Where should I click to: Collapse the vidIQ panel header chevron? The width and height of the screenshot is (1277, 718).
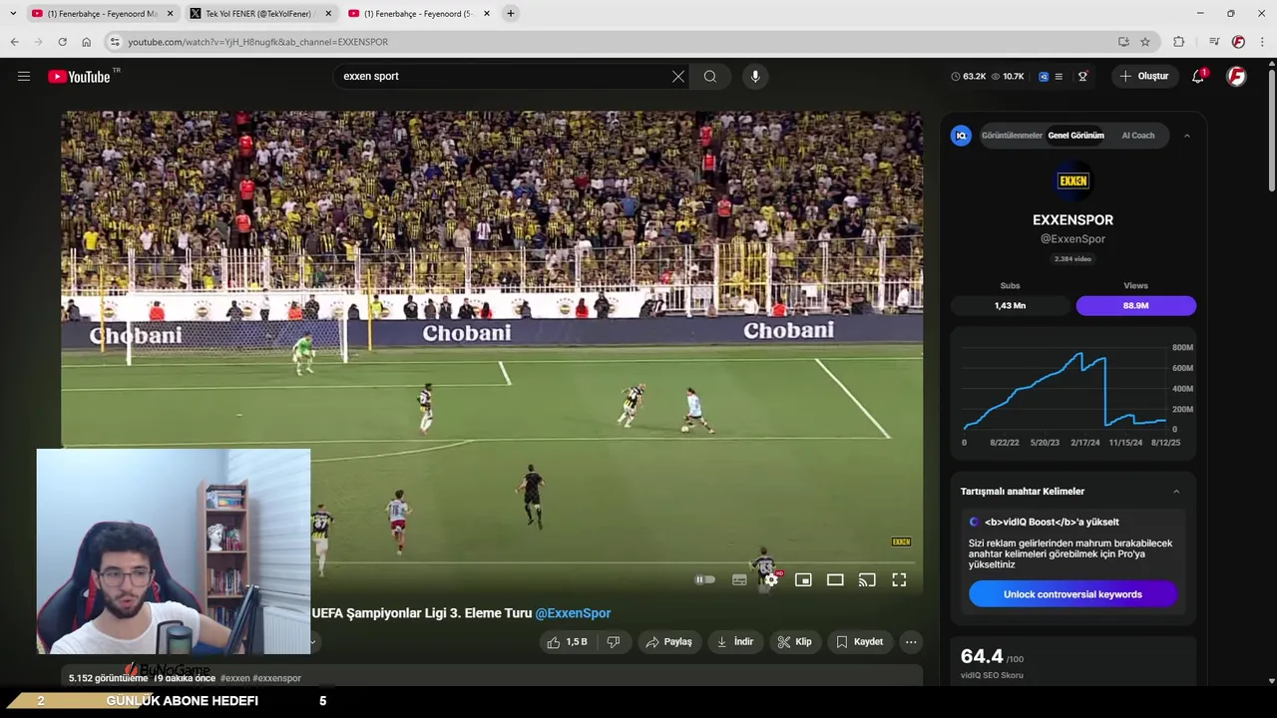1186,136
